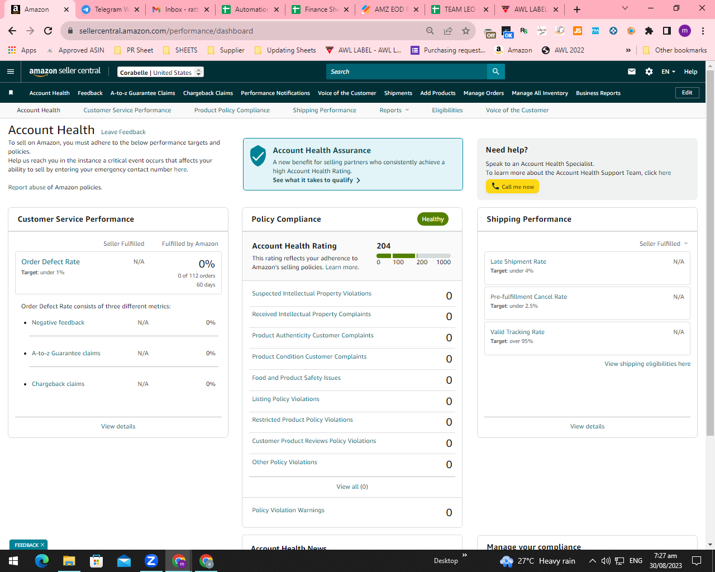Click the Account Health Assurance shield icon
The width and height of the screenshot is (715, 572).
258,156
